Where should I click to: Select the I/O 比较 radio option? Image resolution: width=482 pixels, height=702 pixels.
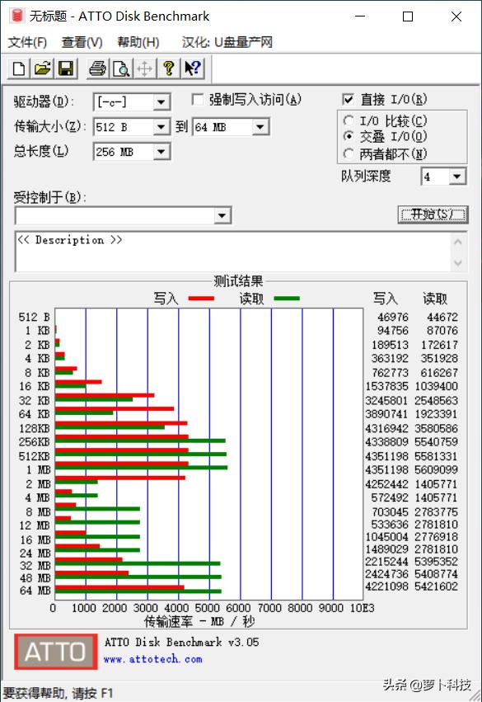pyautogui.click(x=349, y=120)
